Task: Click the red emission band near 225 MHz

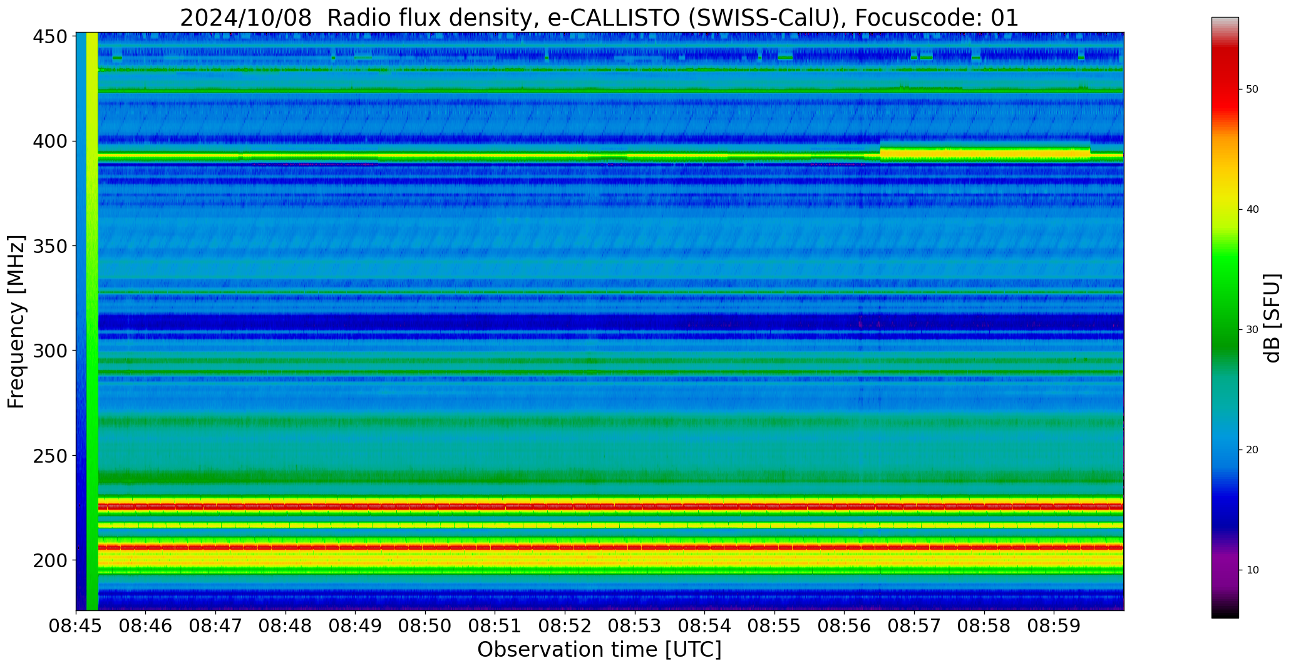Action: (x=610, y=506)
